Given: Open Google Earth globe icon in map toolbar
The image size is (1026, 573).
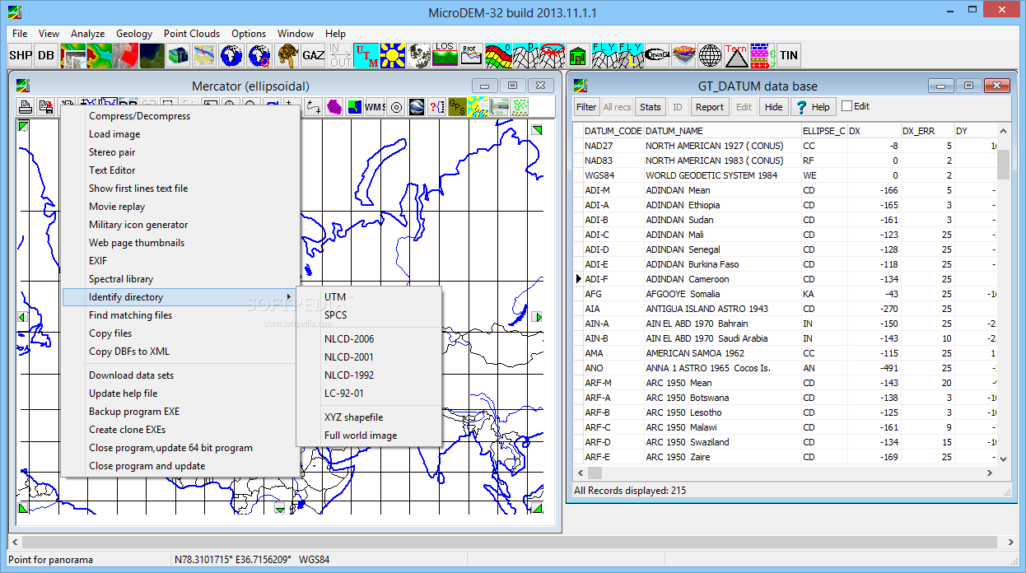Looking at the screenshot, I should click(417, 106).
